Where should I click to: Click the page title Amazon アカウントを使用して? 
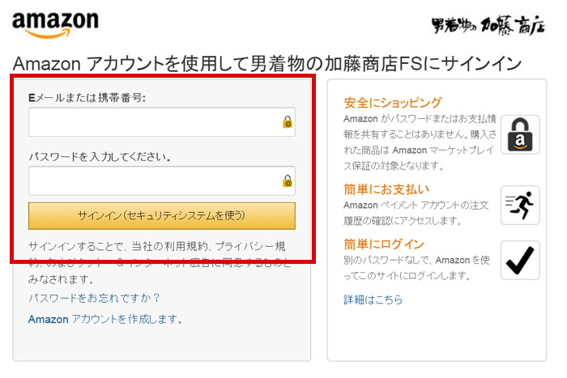(266, 64)
